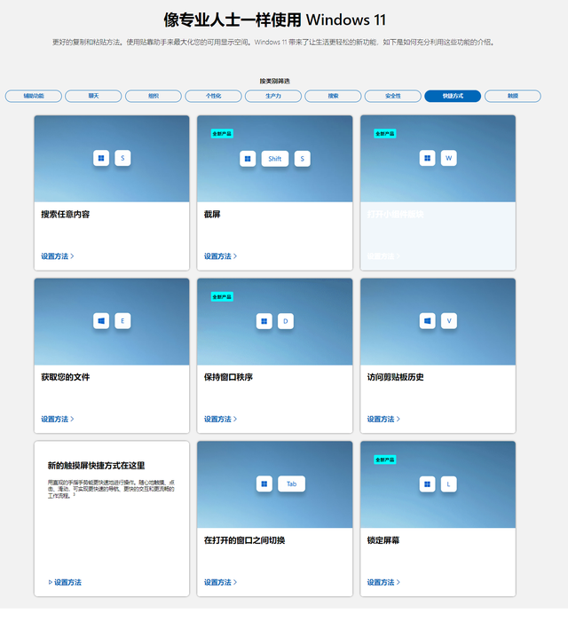Click the 保持窗口秩序 card title
This screenshot has height=621, width=568.
[228, 377]
